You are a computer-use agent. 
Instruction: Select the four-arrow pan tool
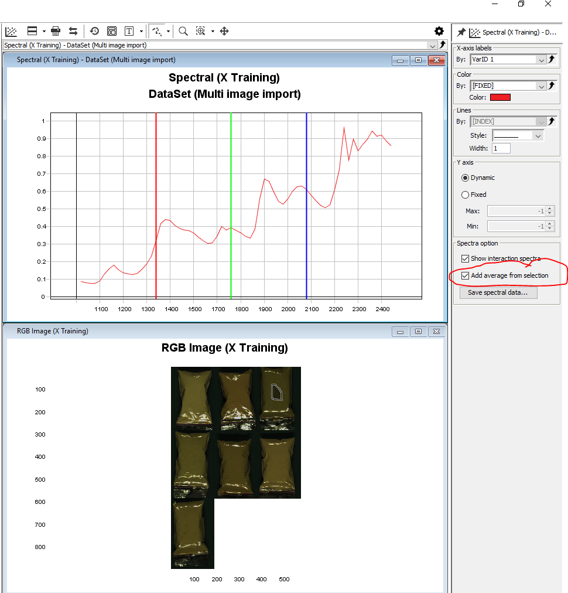[224, 31]
